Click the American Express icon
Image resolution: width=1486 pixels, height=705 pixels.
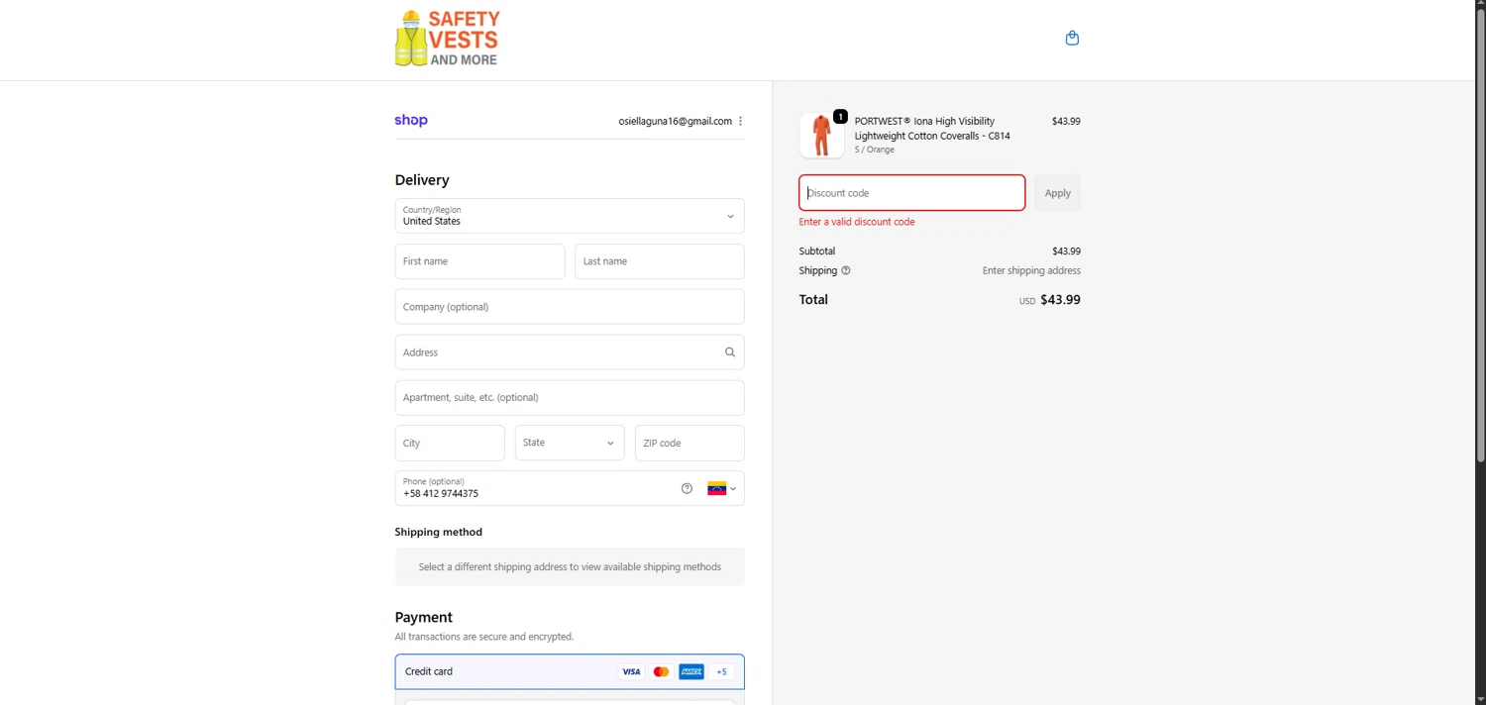pos(691,671)
